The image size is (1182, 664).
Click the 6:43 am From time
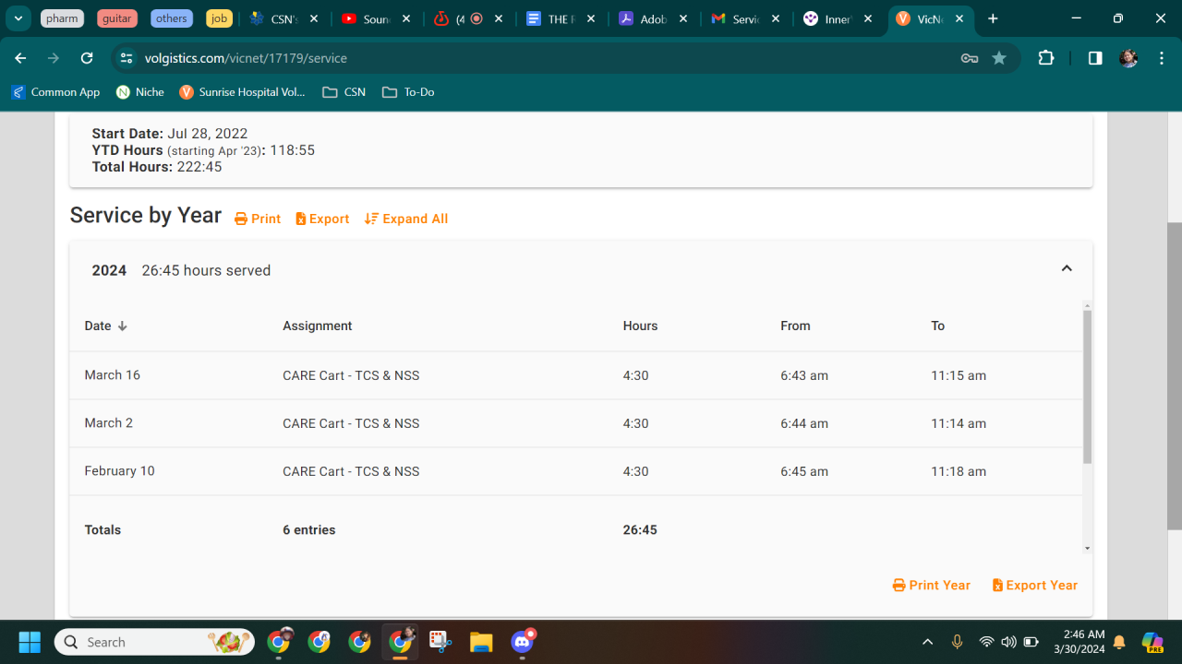(804, 375)
